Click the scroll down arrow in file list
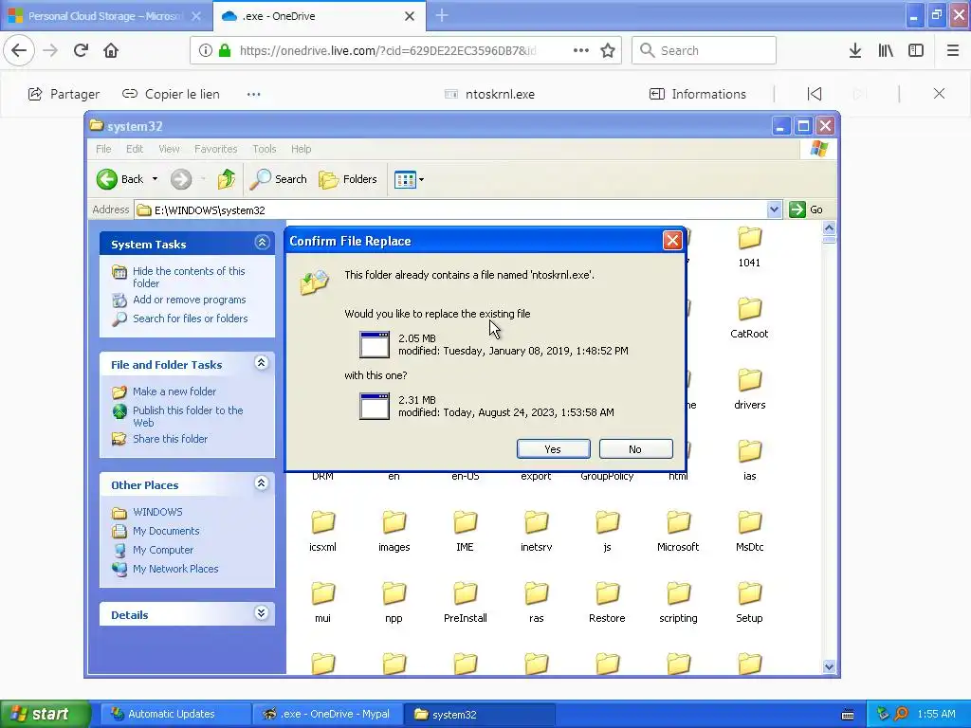 tap(829, 666)
